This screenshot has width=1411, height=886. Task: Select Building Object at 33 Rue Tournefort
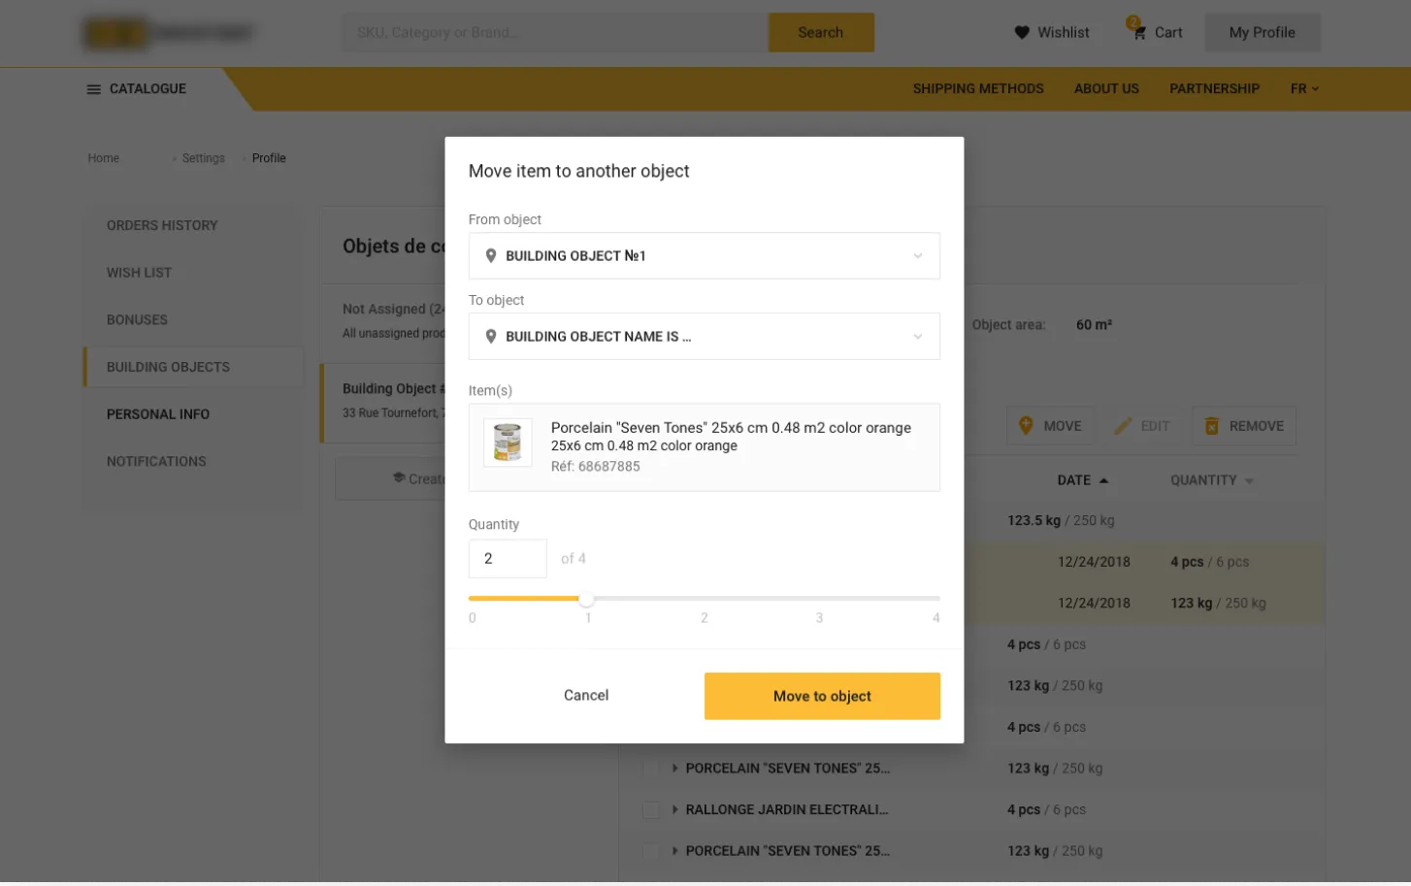click(384, 403)
